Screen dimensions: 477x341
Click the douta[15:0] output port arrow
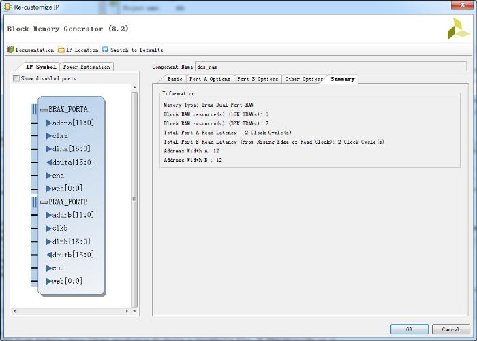pos(48,162)
